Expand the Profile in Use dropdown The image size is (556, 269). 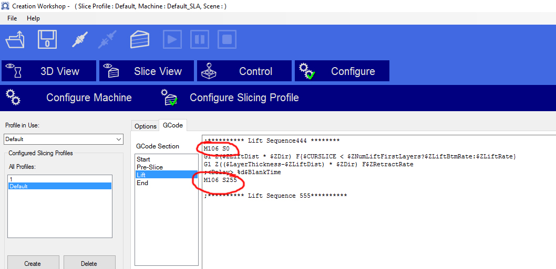pos(118,139)
